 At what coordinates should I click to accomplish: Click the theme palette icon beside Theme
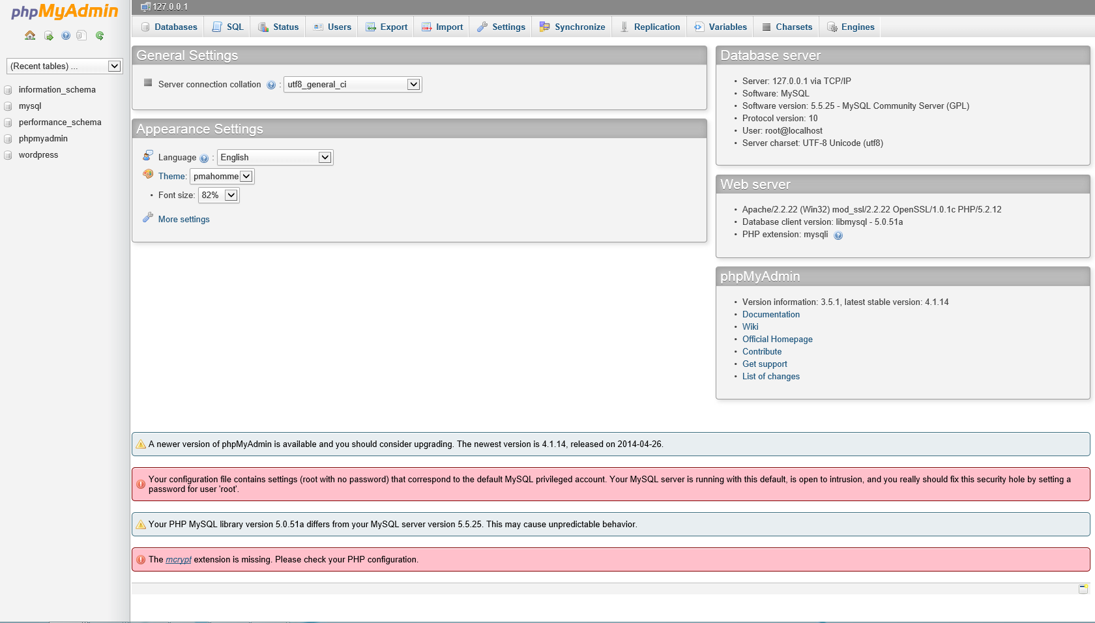tap(148, 174)
